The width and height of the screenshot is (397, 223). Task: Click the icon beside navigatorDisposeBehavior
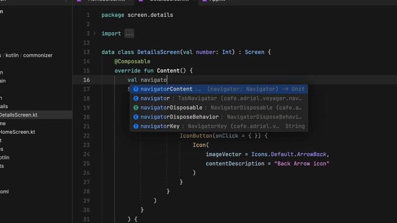click(x=136, y=117)
